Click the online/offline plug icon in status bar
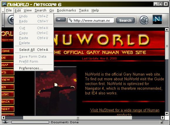Screen dimensions: 170x125 [5, 122]
